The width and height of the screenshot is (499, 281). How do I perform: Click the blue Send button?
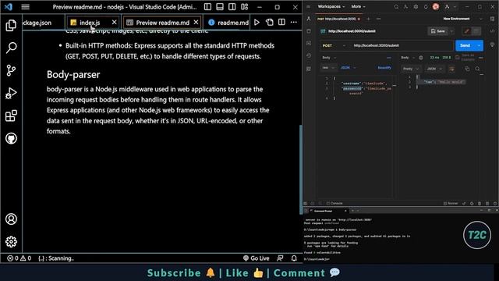[x=465, y=45]
